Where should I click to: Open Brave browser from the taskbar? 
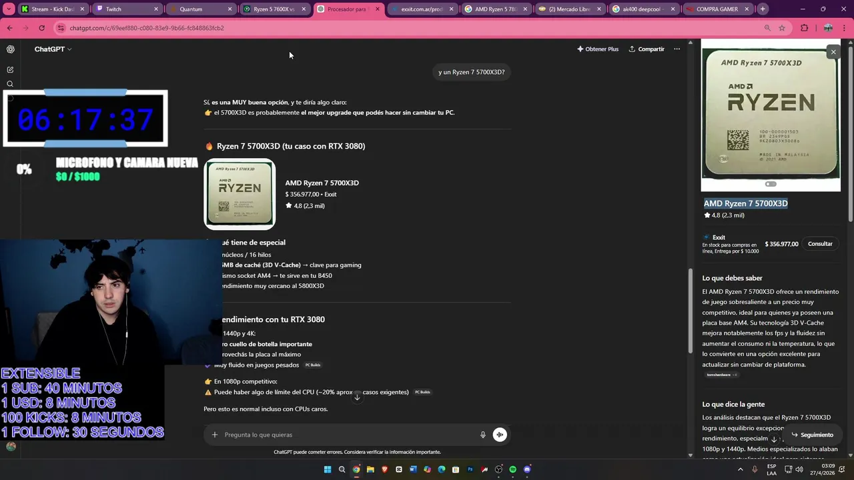(x=384, y=469)
